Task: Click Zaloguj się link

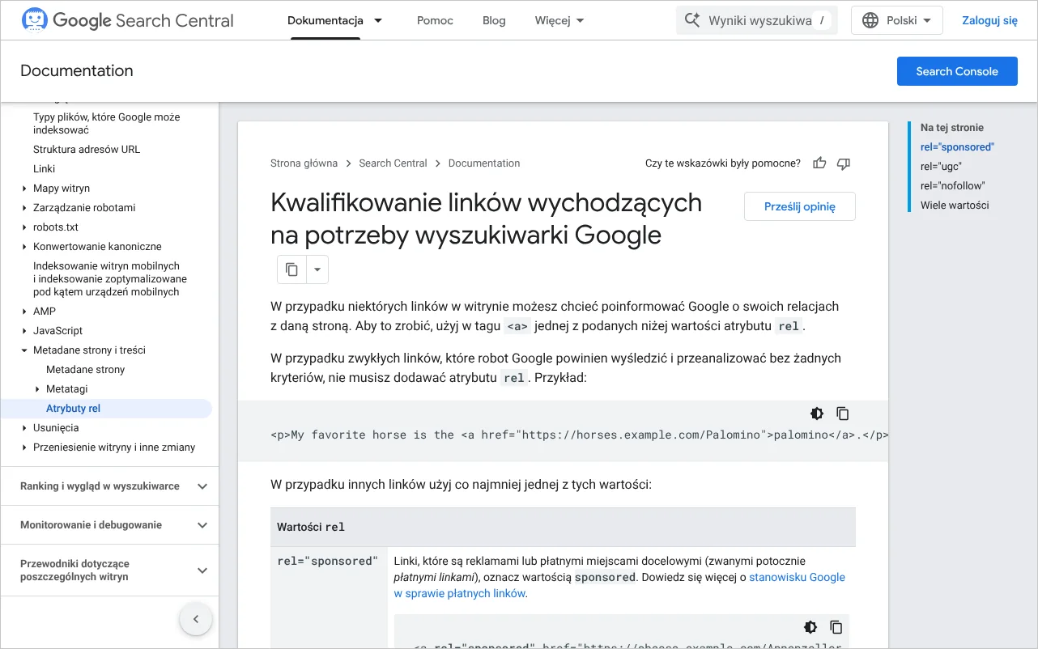Action: tap(989, 20)
